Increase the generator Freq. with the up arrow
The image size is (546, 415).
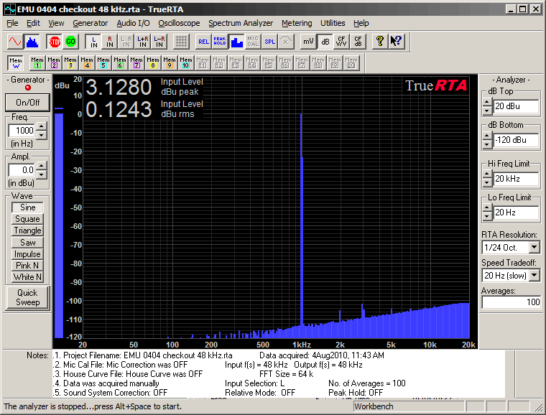(41, 126)
